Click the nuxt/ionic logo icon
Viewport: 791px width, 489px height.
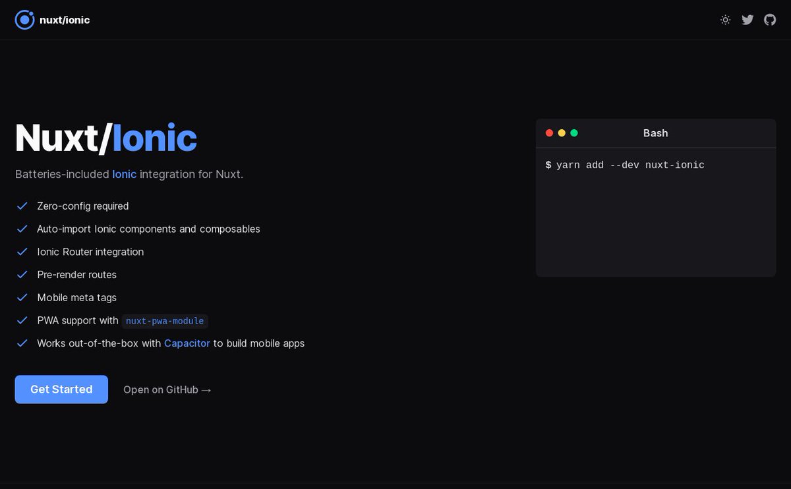[x=24, y=20]
